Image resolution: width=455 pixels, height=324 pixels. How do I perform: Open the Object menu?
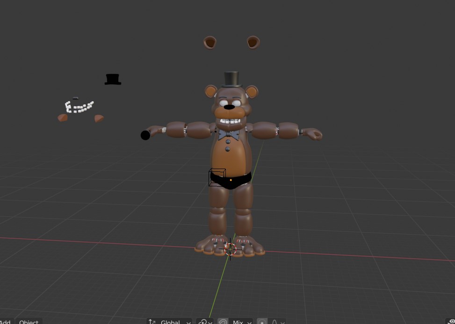29,322
